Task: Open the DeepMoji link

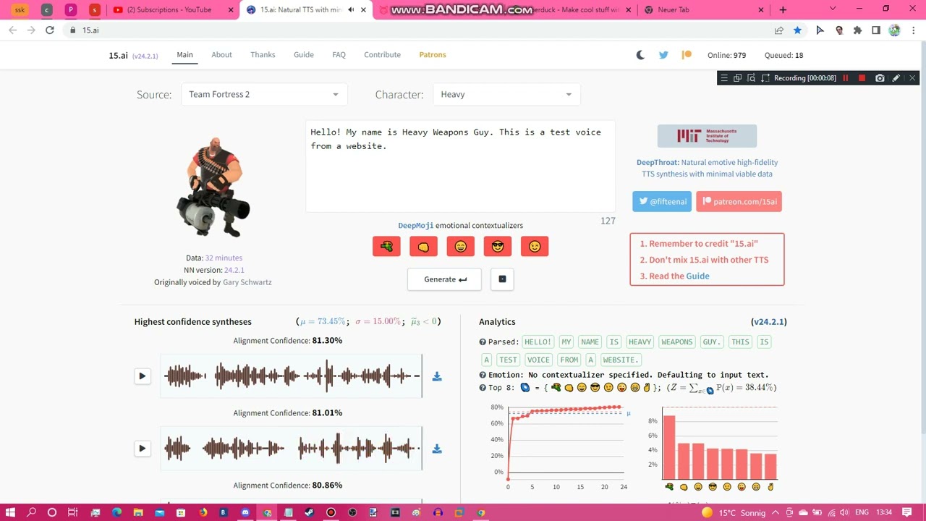Action: (x=415, y=226)
